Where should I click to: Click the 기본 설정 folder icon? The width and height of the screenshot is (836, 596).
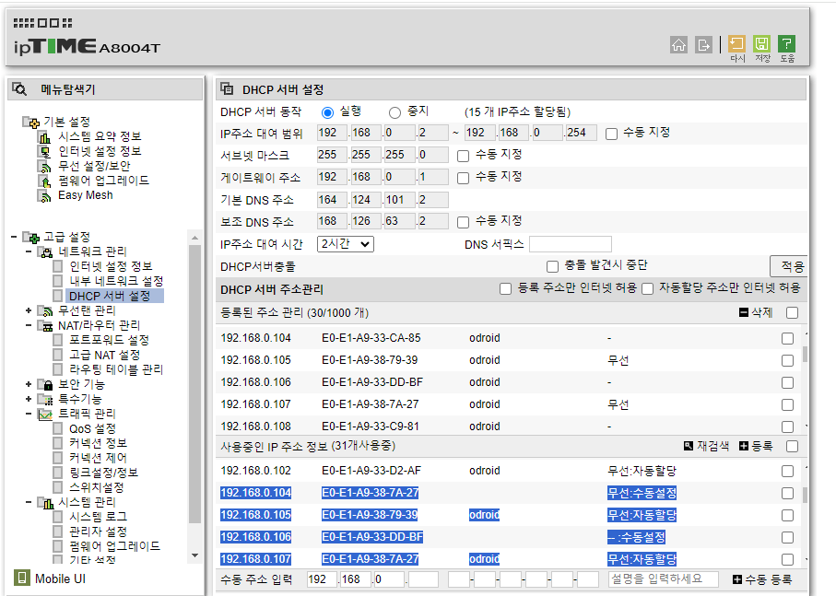click(x=30, y=122)
